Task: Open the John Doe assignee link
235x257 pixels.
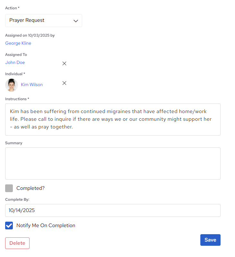Action: click(15, 62)
